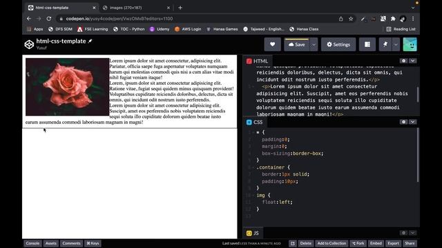Open TOC - Python bookmark
The image size is (442, 248).
coord(129,29)
